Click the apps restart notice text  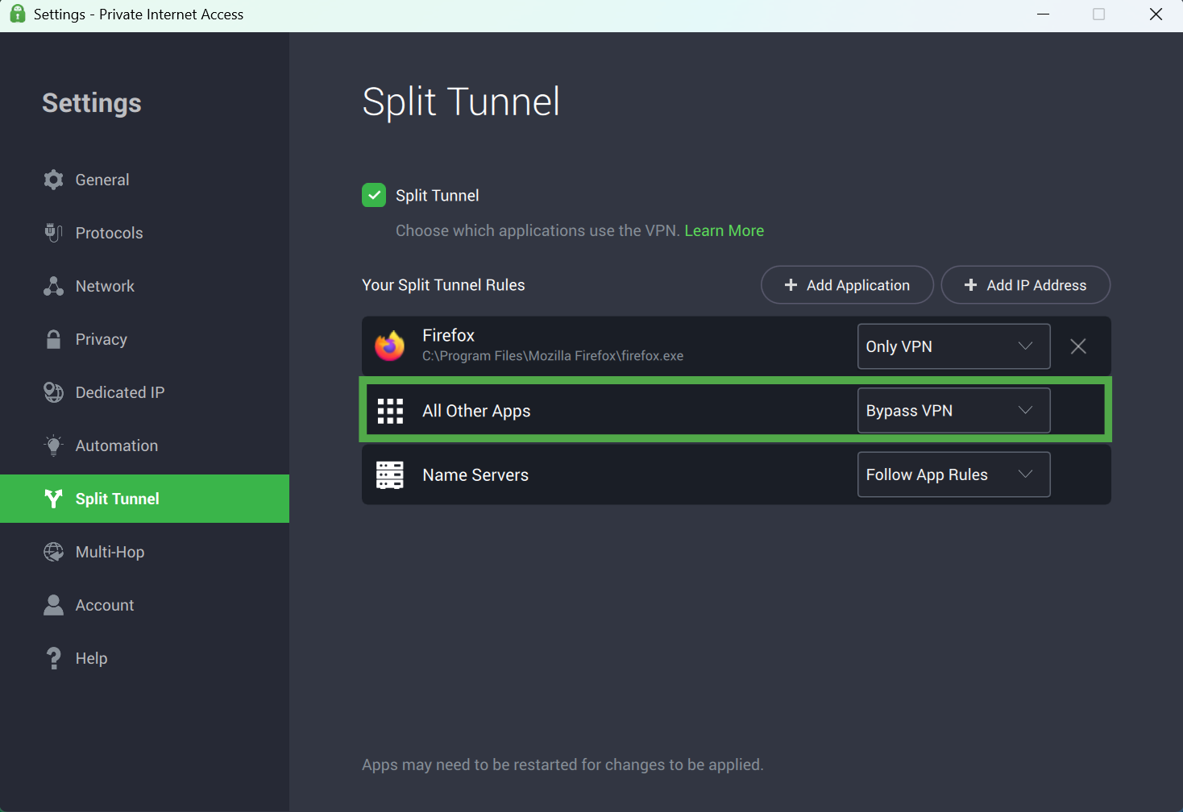click(562, 764)
